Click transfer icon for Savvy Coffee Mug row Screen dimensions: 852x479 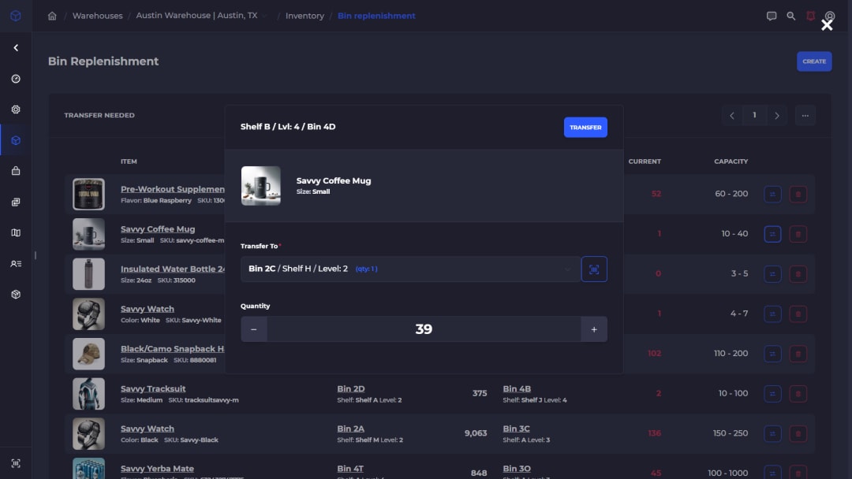click(772, 234)
